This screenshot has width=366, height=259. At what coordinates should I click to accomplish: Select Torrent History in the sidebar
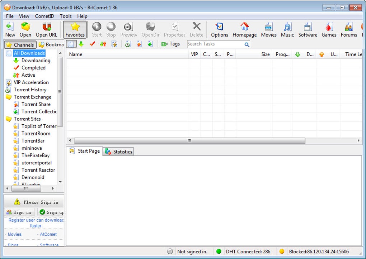pyautogui.click(x=30, y=90)
